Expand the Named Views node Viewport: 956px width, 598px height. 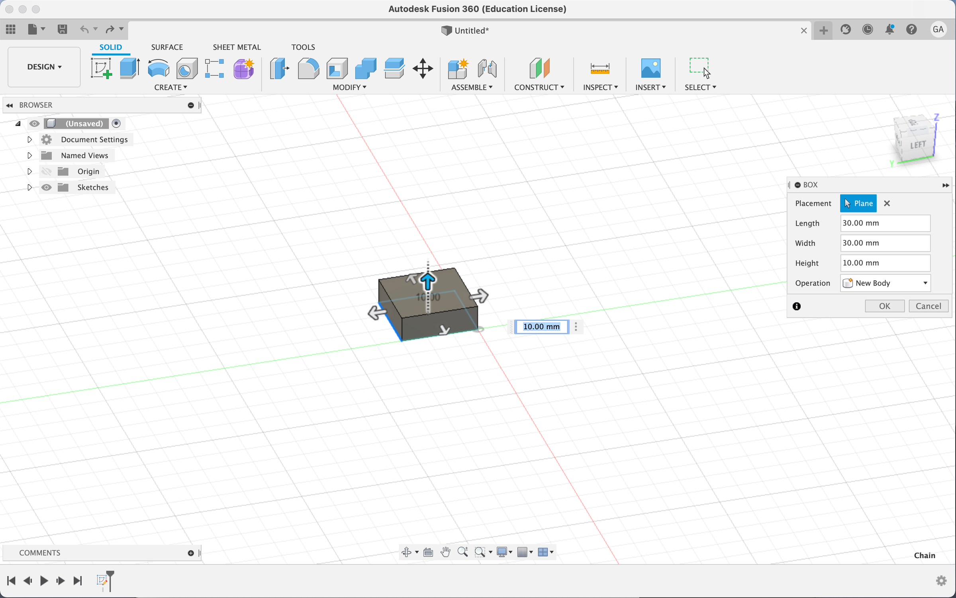point(29,155)
